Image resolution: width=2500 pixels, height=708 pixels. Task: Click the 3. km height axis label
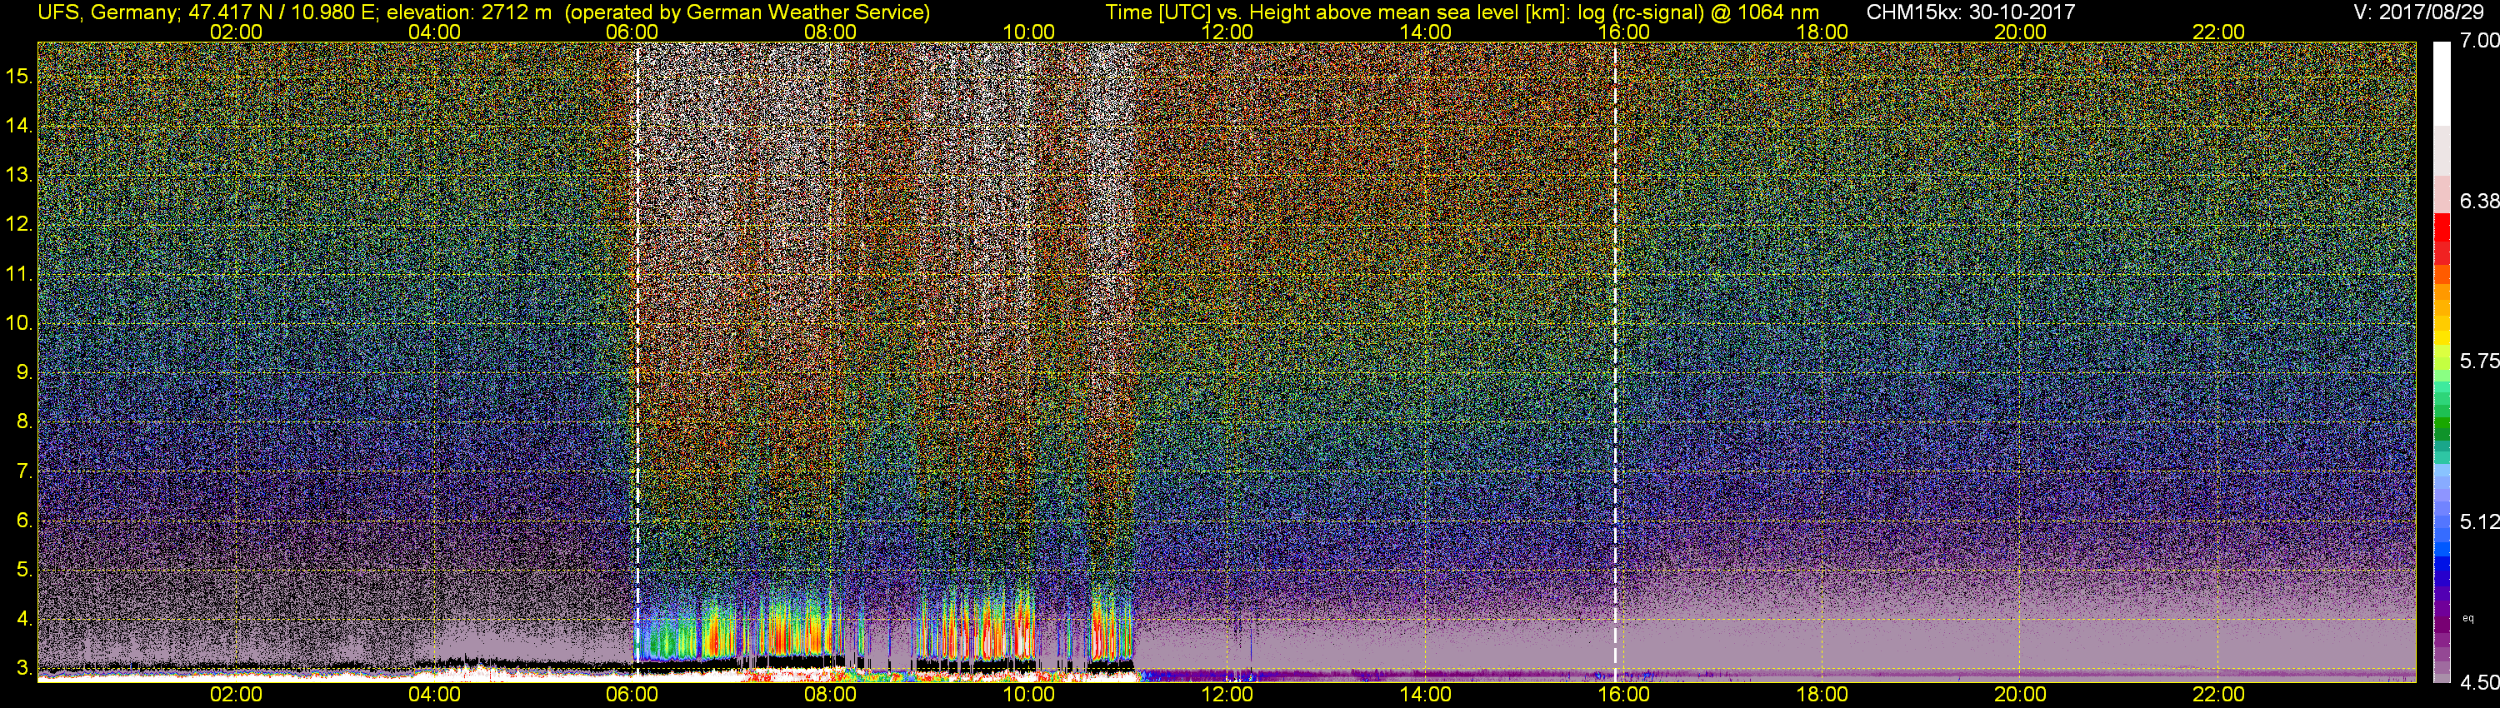24,668
